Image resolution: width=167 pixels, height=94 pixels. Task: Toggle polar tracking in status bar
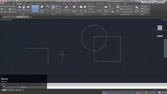pyautogui.click(x=118, y=92)
